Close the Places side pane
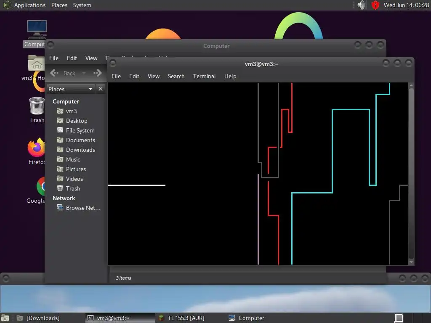The height and width of the screenshot is (323, 431). tap(100, 89)
